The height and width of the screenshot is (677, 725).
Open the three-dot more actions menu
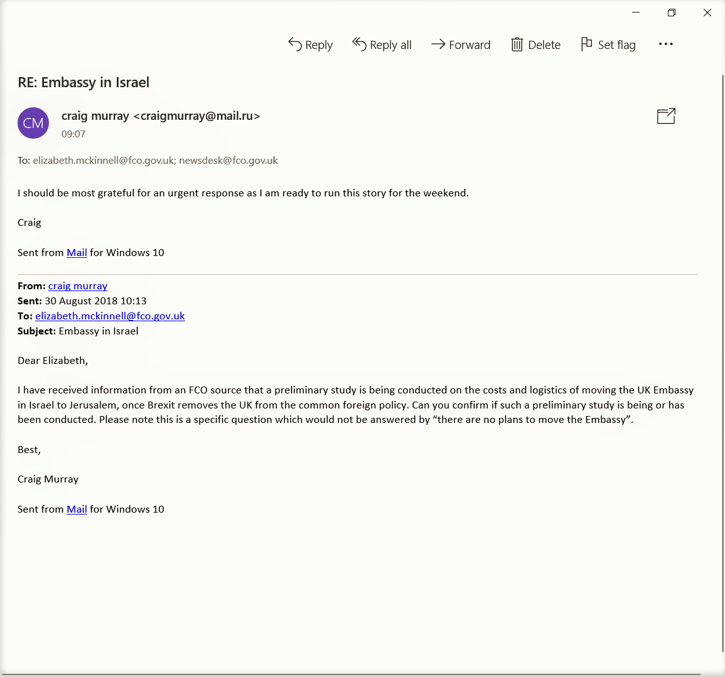click(x=666, y=44)
